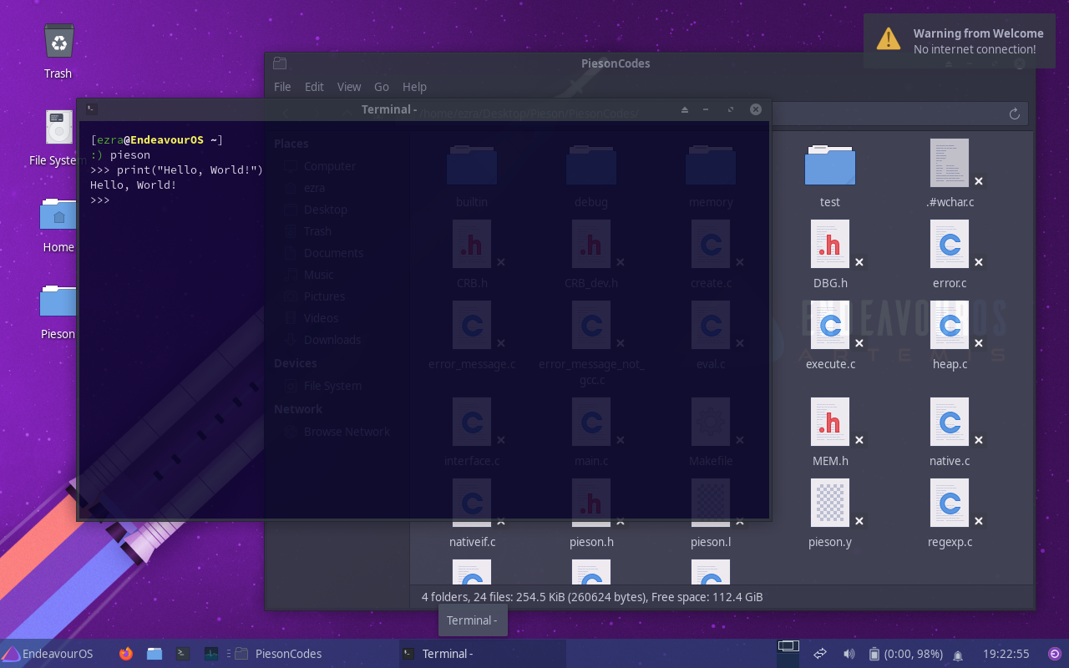Viewport: 1069px width, 668px height.
Task: Click the session logout icon in tray
Action: tap(1055, 654)
